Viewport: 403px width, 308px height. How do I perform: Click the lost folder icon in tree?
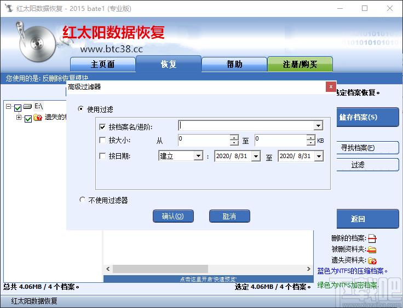coord(38,118)
